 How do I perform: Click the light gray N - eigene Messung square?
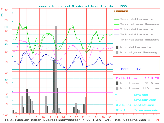117,52
